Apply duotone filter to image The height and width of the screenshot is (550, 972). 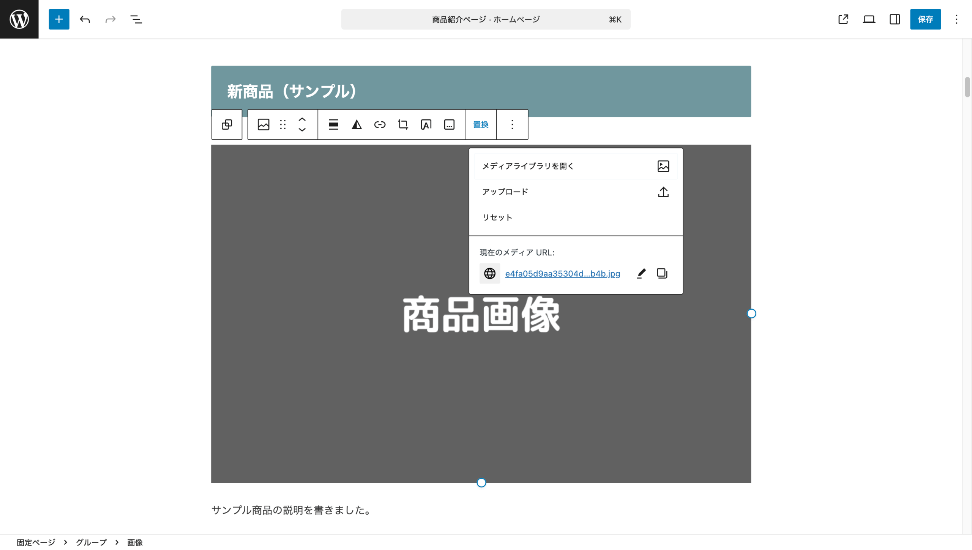357,124
